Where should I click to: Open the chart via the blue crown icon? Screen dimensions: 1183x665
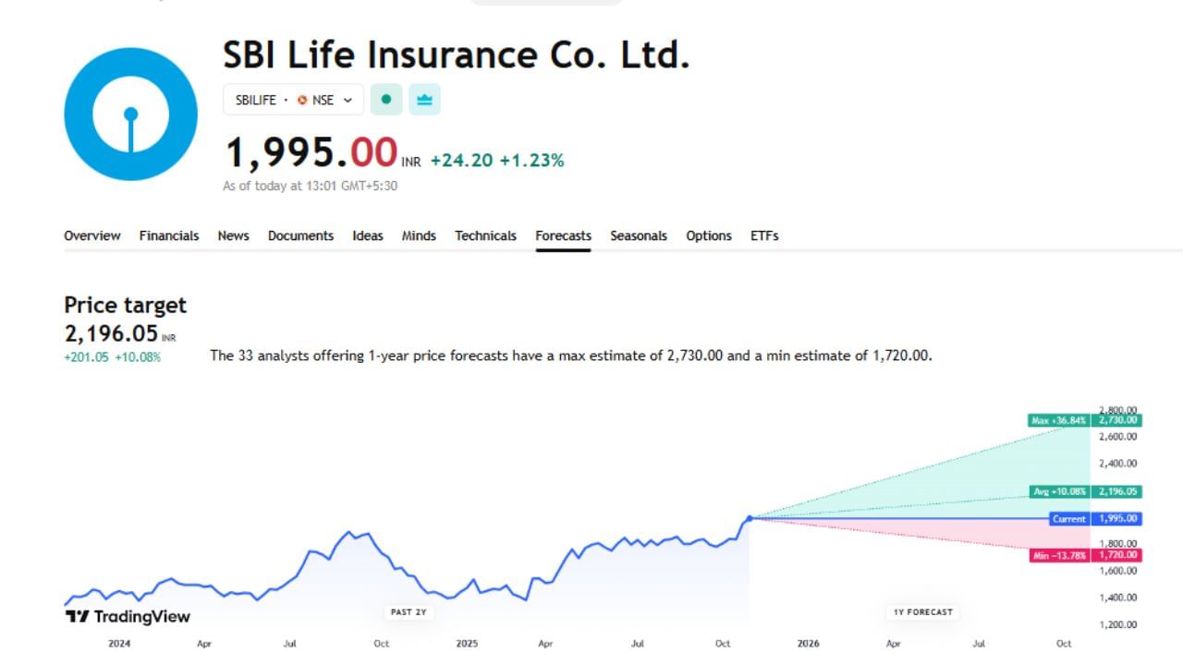424,99
